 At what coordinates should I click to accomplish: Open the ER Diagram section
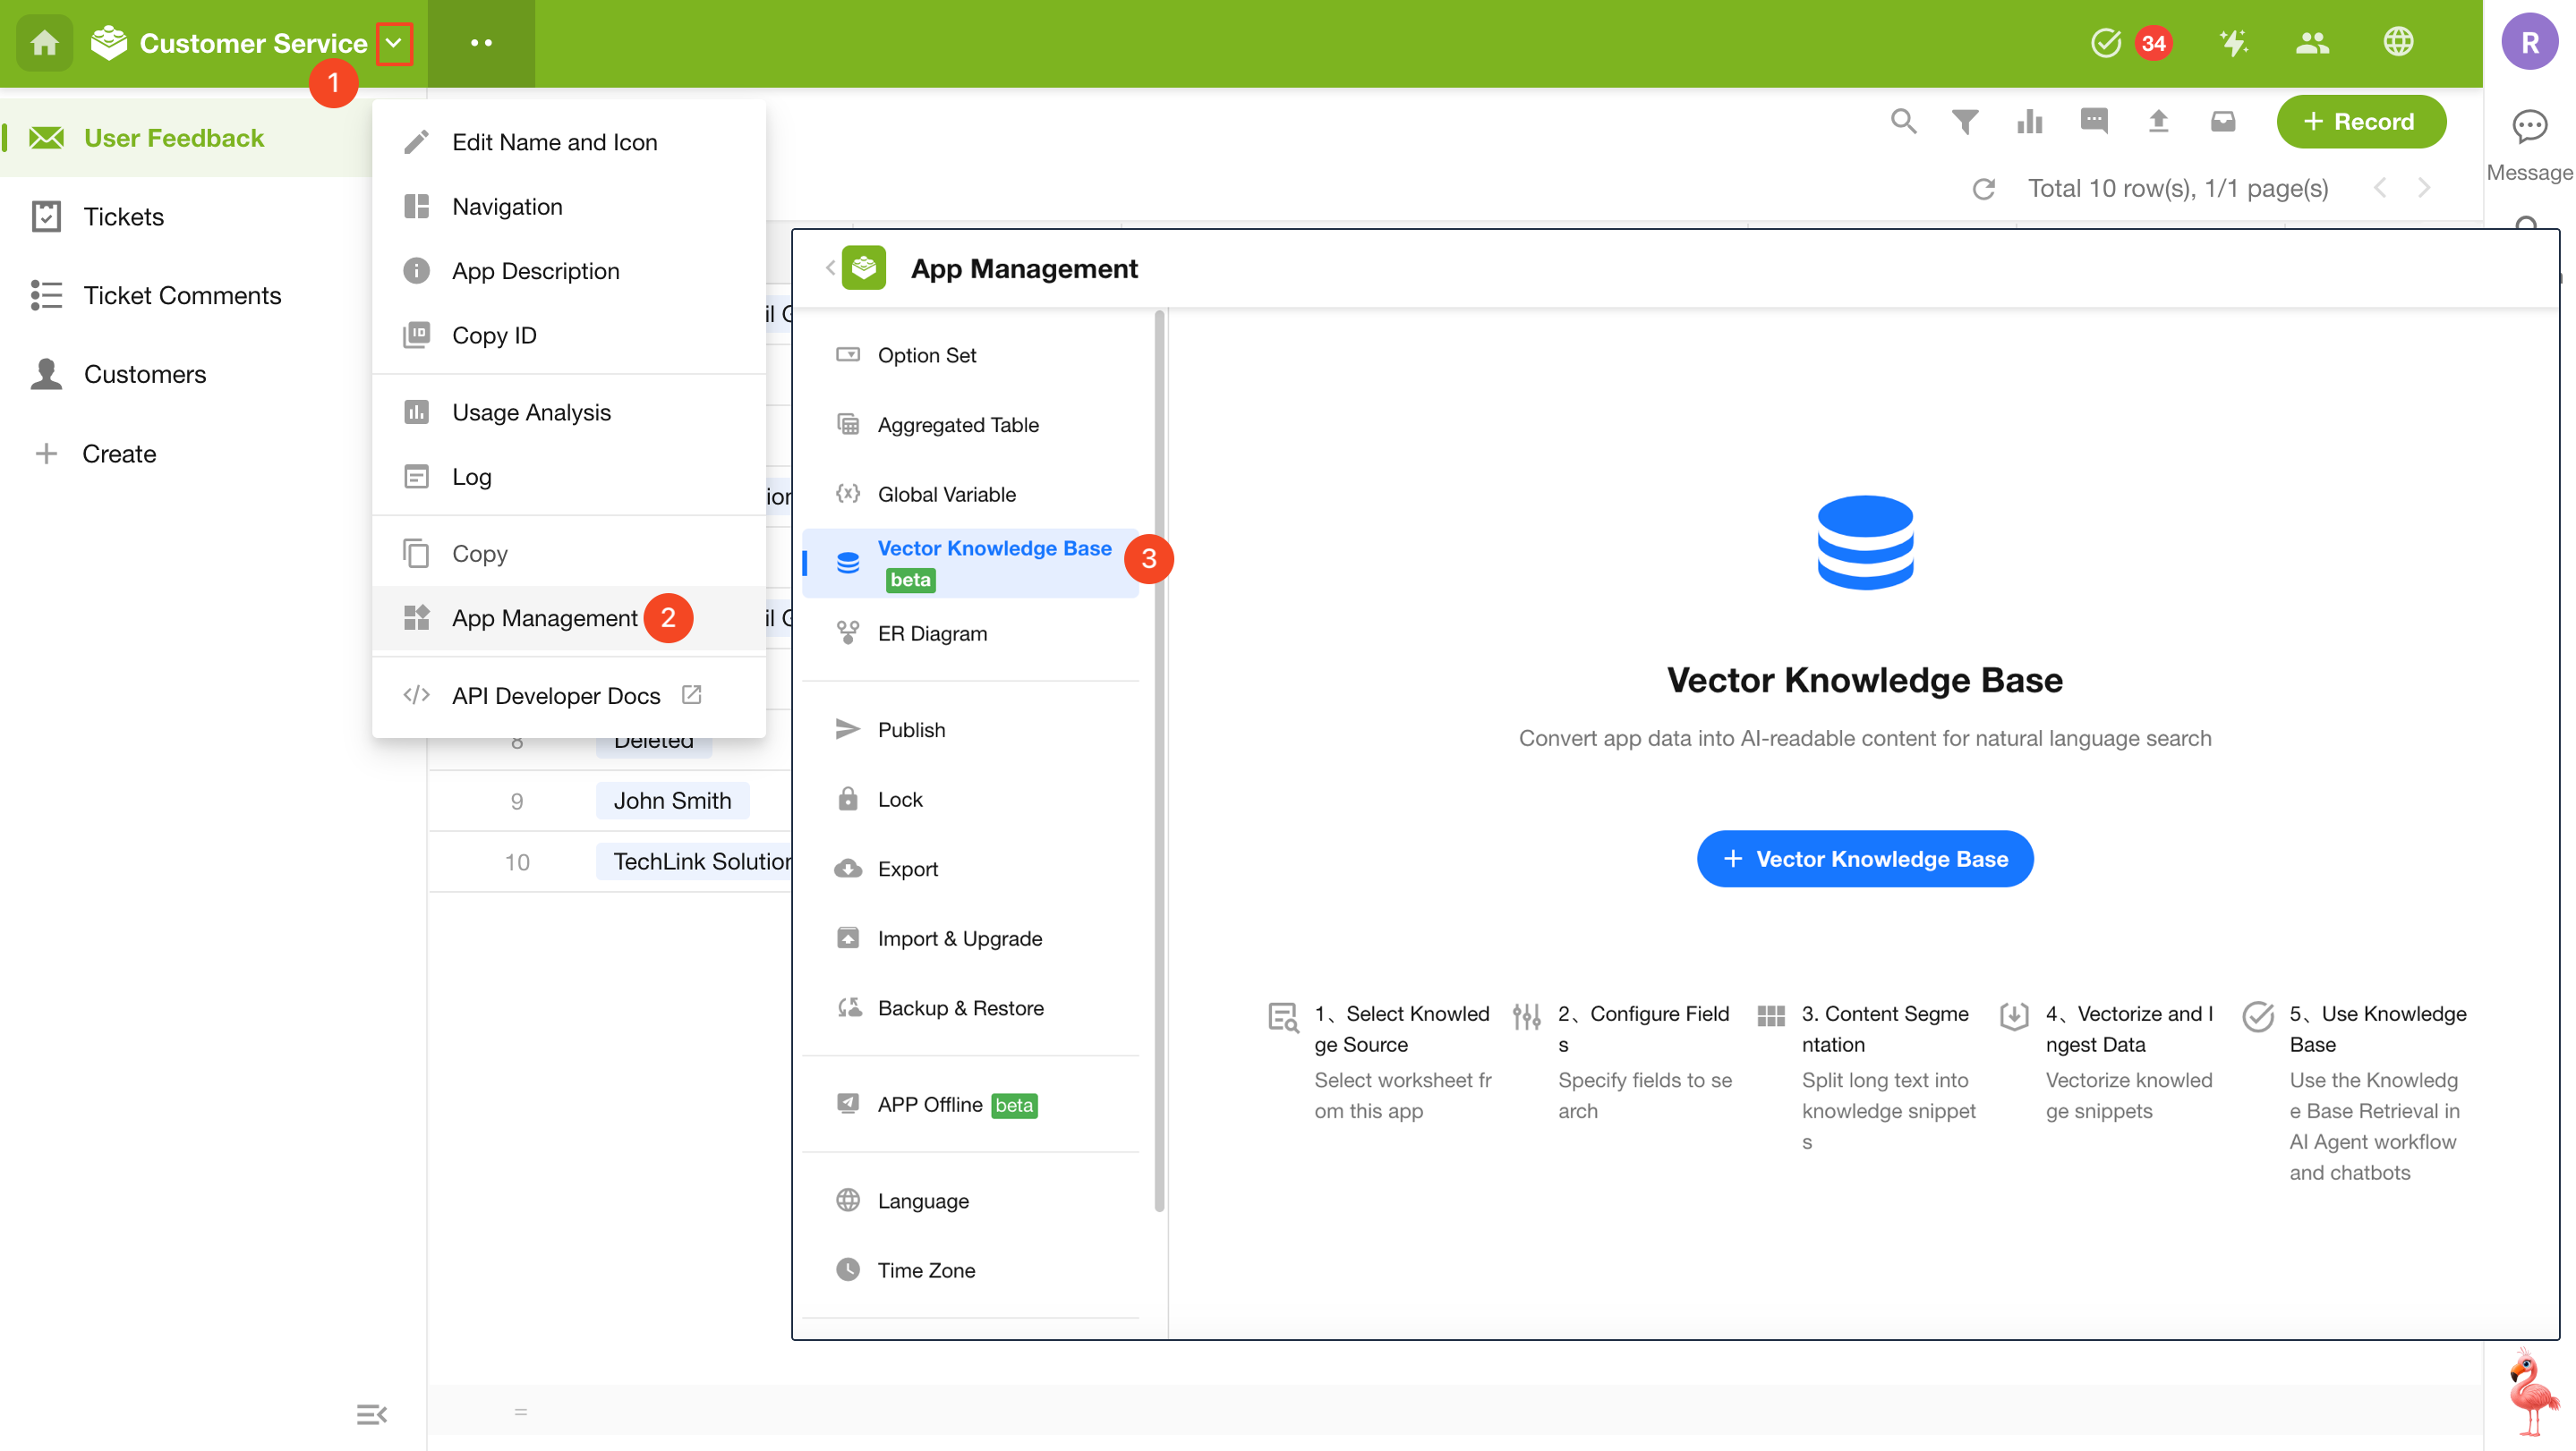click(931, 632)
